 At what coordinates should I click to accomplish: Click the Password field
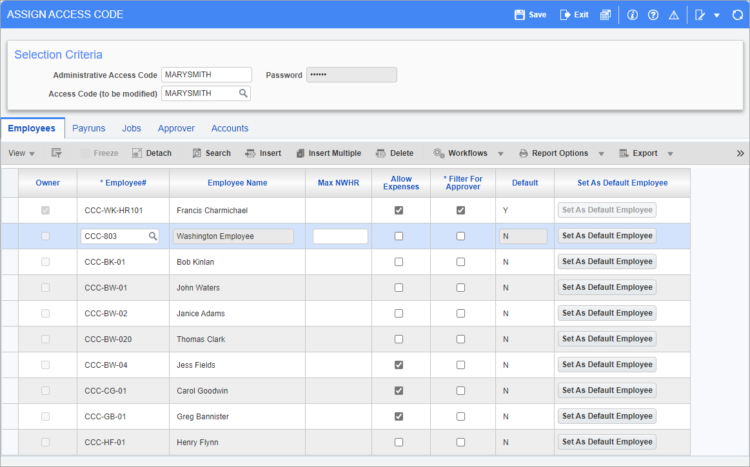(351, 75)
